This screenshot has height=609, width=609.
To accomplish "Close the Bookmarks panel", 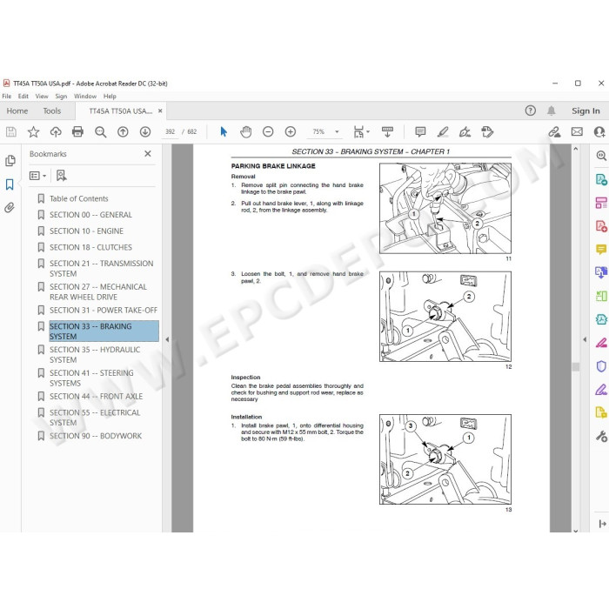I will pyautogui.click(x=148, y=154).
